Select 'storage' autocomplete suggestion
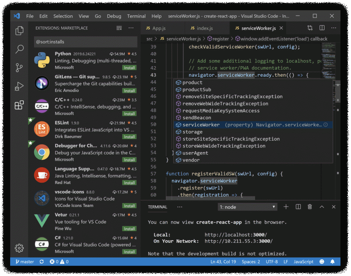 click(253, 132)
